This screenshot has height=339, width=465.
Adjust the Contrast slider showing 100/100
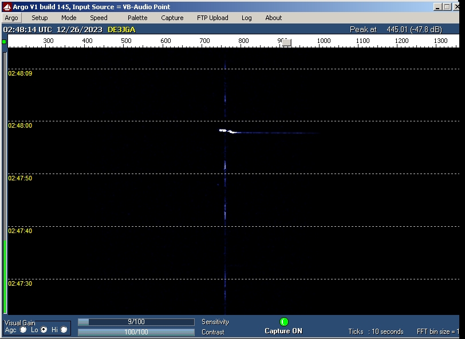click(136, 332)
